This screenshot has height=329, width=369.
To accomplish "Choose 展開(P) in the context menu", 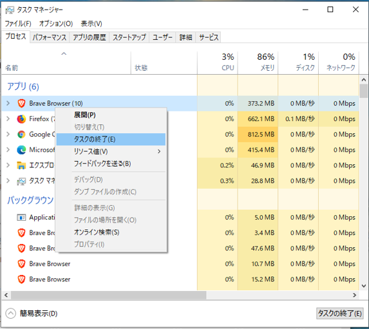I will pos(111,115).
